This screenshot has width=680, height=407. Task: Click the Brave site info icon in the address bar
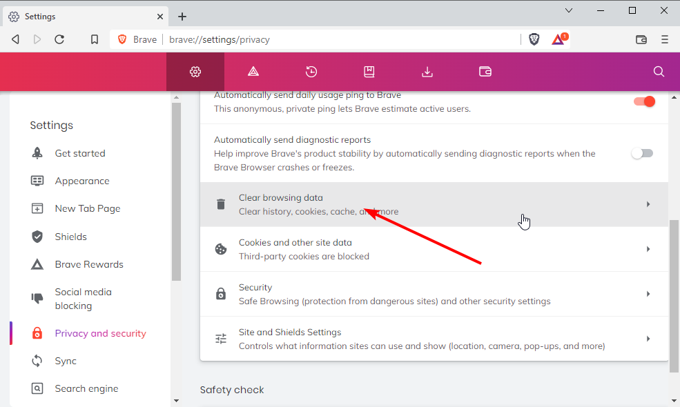click(x=122, y=39)
